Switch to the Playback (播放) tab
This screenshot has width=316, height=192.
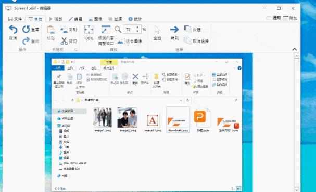click(x=56, y=19)
